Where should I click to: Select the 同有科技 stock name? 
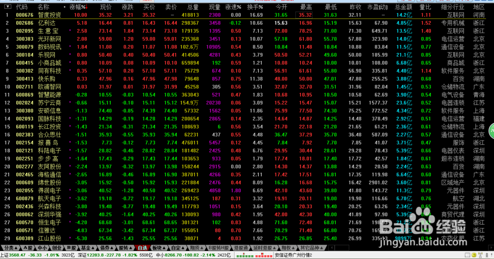(49, 71)
